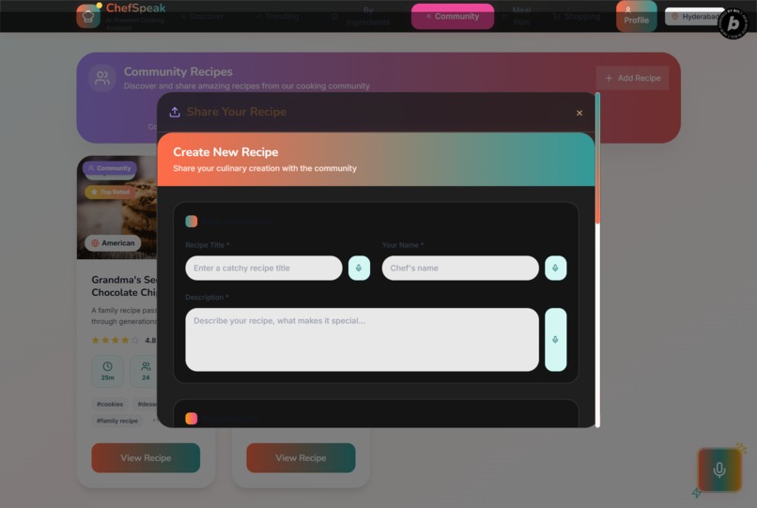
Task: Click the Top Rated badge
Action: point(111,192)
